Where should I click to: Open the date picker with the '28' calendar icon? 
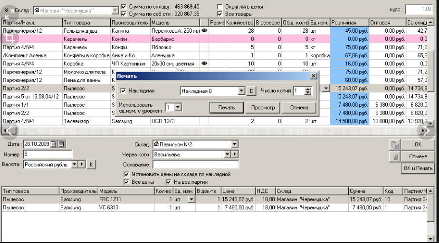click(54, 144)
